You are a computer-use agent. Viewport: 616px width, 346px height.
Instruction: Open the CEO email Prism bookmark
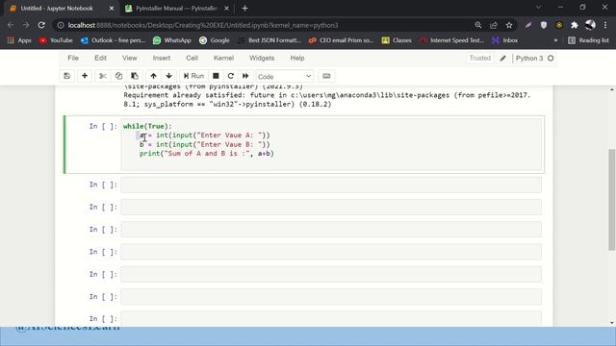point(341,40)
